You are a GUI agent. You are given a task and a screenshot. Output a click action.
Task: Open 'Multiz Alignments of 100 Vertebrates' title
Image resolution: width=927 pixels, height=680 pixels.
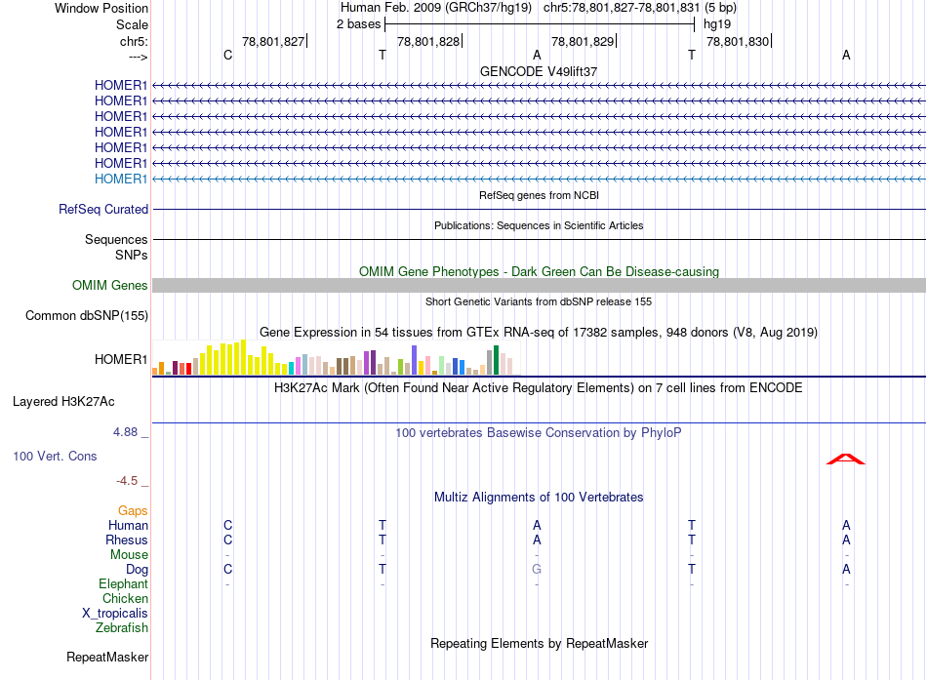pos(539,498)
